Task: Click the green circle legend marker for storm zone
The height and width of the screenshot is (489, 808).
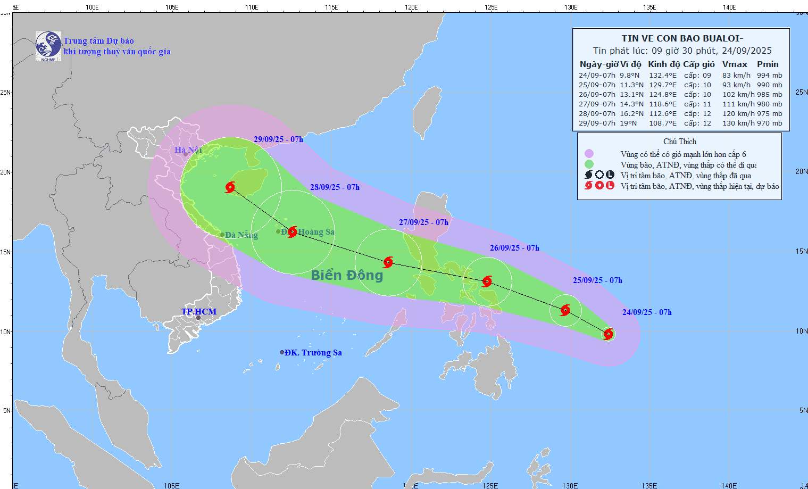Action: click(590, 165)
